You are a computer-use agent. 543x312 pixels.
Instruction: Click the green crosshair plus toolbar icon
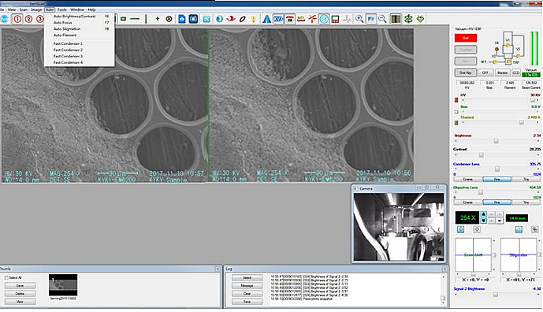click(x=157, y=19)
